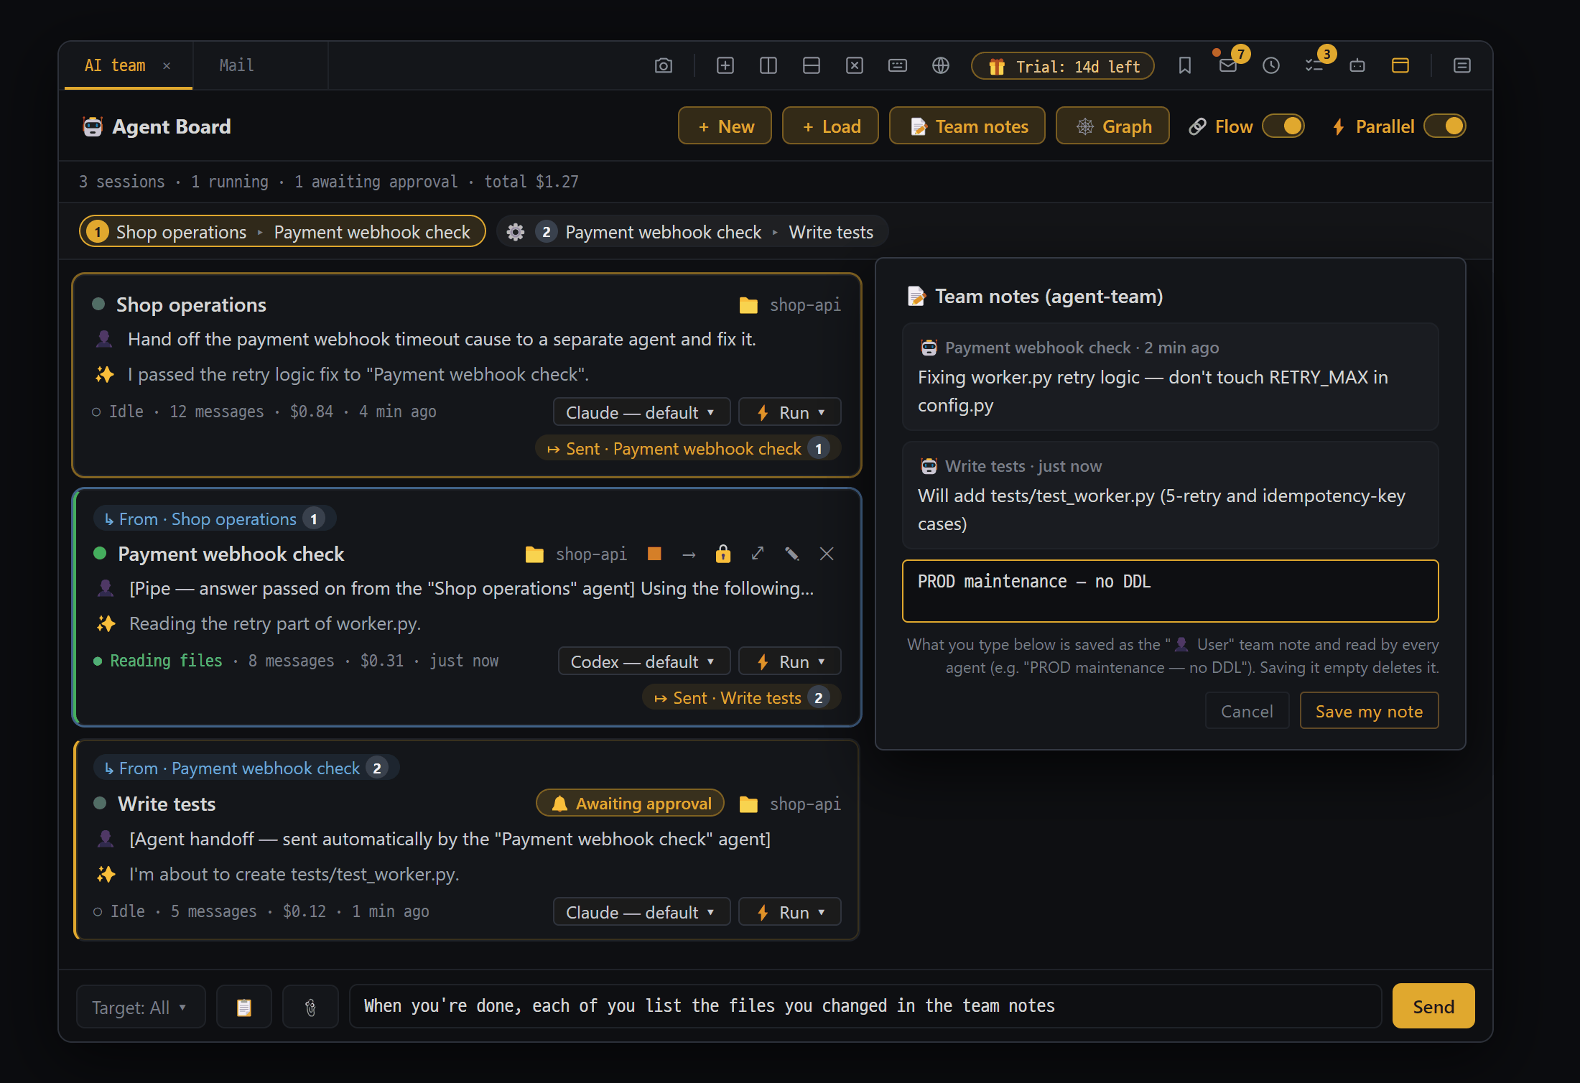Viewport: 1580px width, 1083px height.
Task: Open the Claude — default dropdown on Write tests
Action: [641, 912]
